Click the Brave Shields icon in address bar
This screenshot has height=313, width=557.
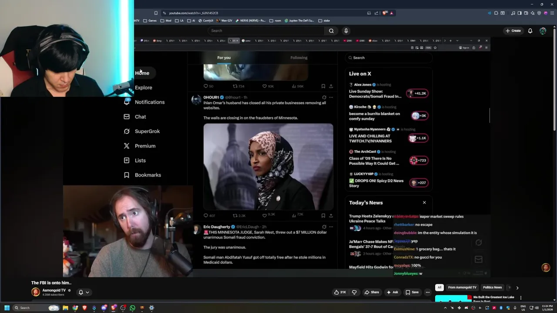tap(385, 13)
